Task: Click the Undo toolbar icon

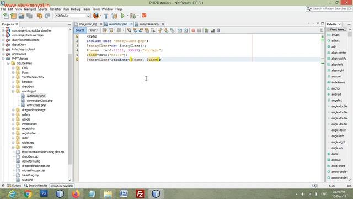Action: pyautogui.click(x=40, y=15)
